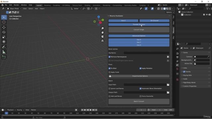Viewport: 212px width, 119px height.
Task: Open the File menu
Action: [6, 5]
